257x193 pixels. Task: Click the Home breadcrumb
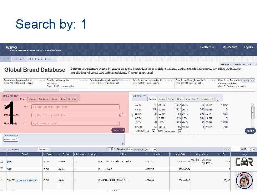[5, 59]
